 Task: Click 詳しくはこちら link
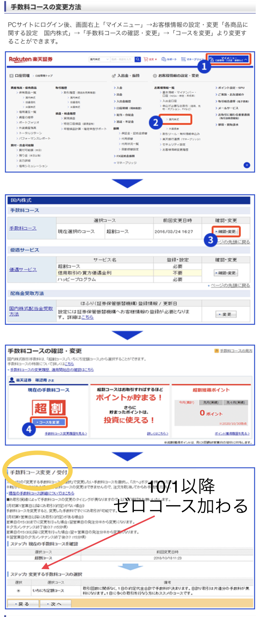(158, 434)
